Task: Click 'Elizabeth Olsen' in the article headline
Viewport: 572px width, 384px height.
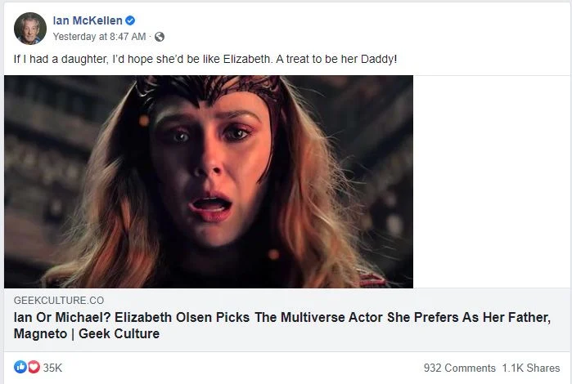Action: (x=158, y=318)
